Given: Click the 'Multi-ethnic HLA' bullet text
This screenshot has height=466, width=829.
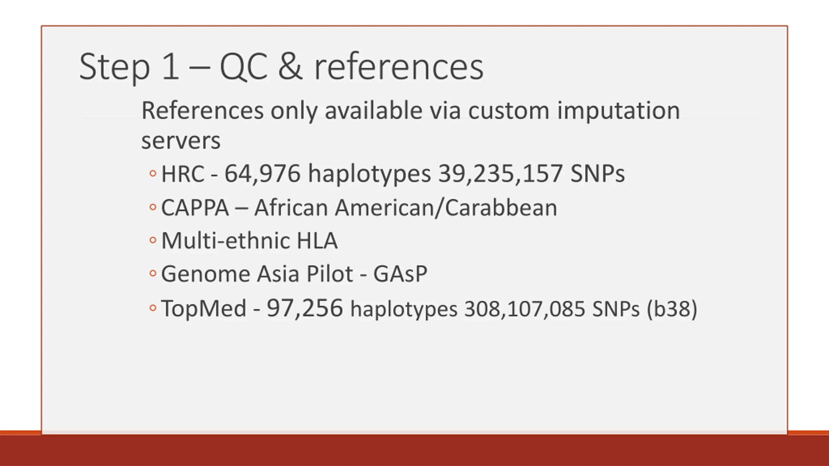Looking at the screenshot, I should pos(249,241).
